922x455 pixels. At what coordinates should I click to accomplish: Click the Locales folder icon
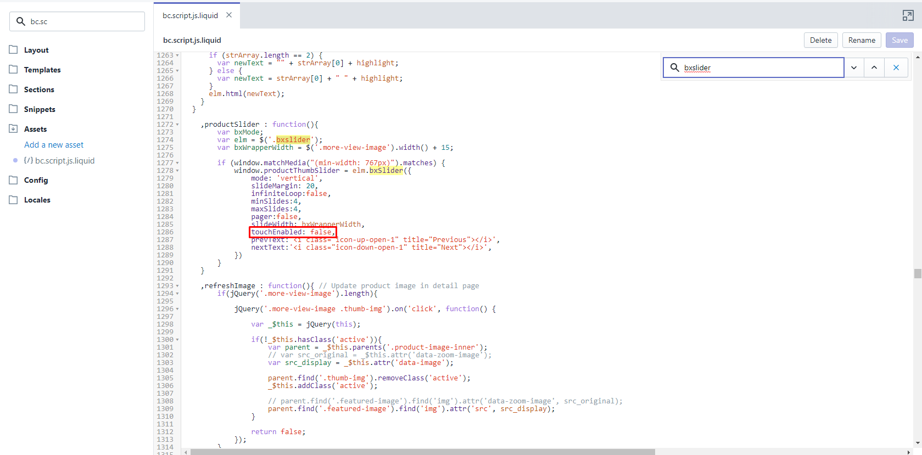[13, 199]
